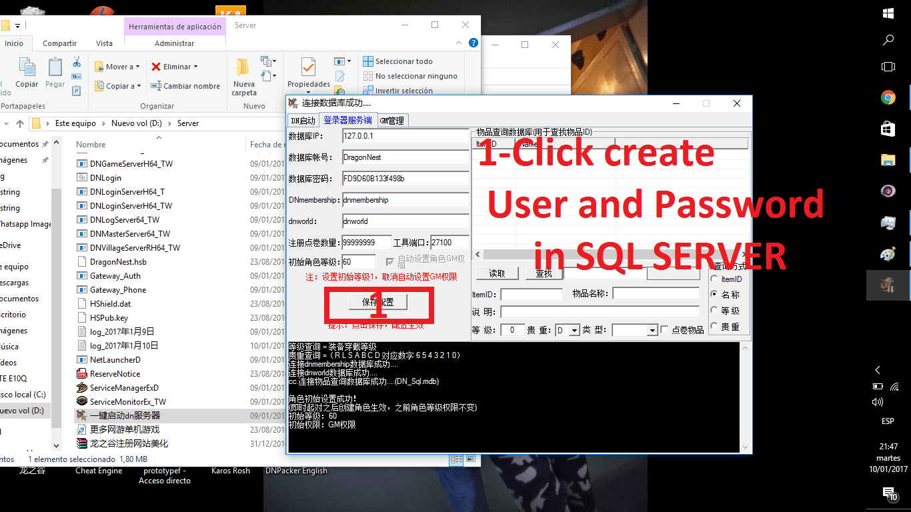Click the ESP language indicator
Viewport: 911px width, 512px height.
pyautogui.click(x=888, y=421)
